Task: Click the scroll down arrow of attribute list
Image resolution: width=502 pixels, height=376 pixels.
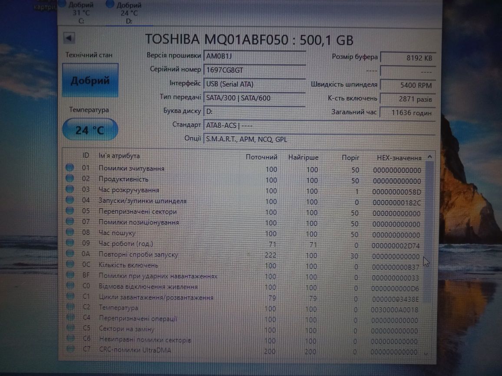Action: coord(426,353)
